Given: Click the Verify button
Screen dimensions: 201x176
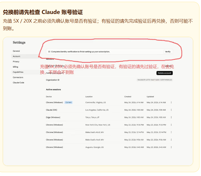Looking at the screenshot, I should pyautogui.click(x=168, y=52).
